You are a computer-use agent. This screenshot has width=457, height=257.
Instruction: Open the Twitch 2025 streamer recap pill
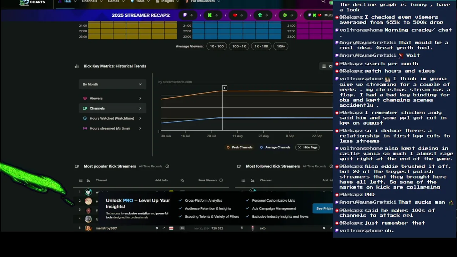pos(188,15)
